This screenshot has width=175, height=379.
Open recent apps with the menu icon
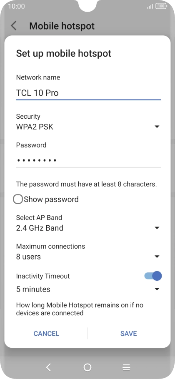click(126, 367)
